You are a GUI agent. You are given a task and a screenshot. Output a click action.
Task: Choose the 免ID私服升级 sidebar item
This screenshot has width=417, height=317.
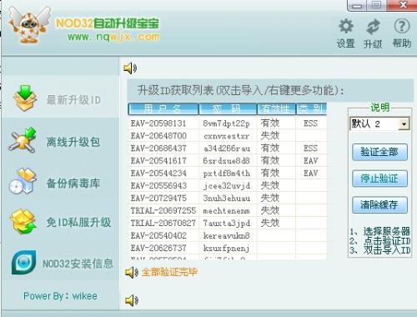point(61,222)
